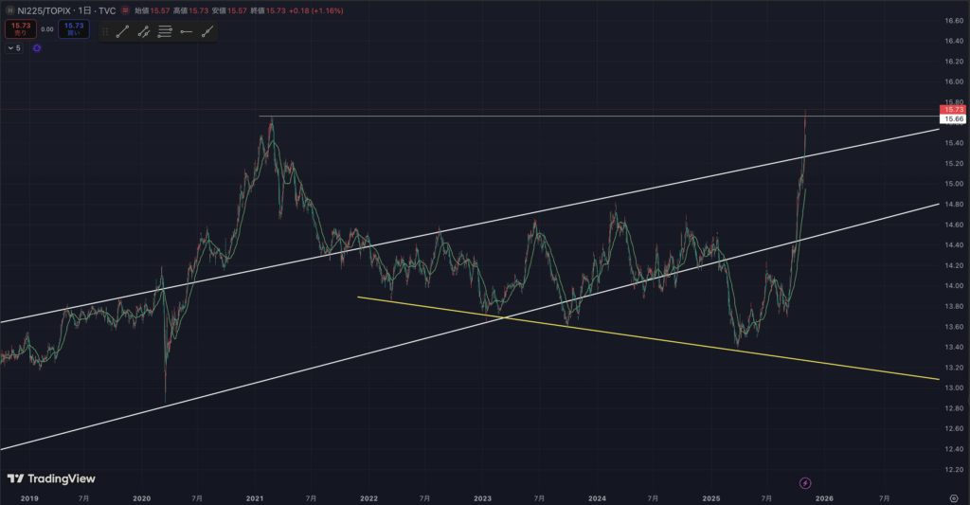Click the symbol status icon after TVC
970x505 pixels.
pyautogui.click(x=126, y=11)
